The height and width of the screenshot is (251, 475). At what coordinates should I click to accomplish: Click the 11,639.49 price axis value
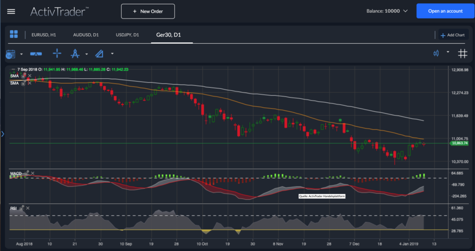point(460,115)
